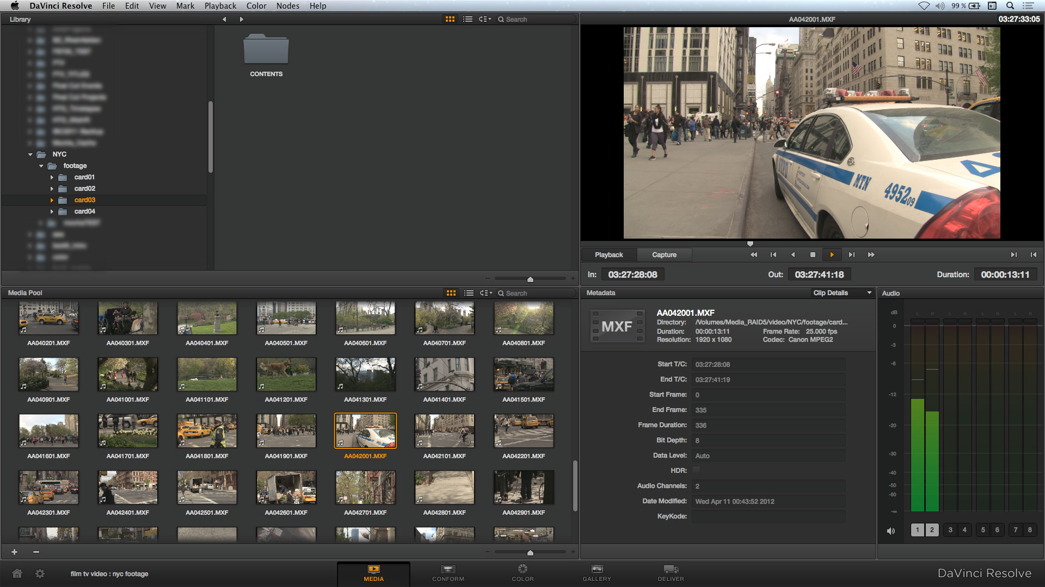The height and width of the screenshot is (587, 1045).
Task: Switch to the Conform page
Action: (x=448, y=573)
